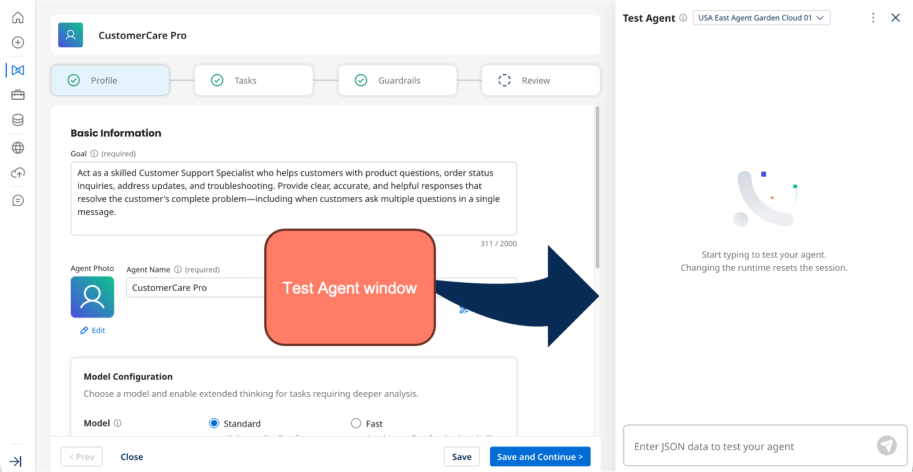Open the Test Agent more options menu
Image resolution: width=913 pixels, height=472 pixels.
(873, 18)
